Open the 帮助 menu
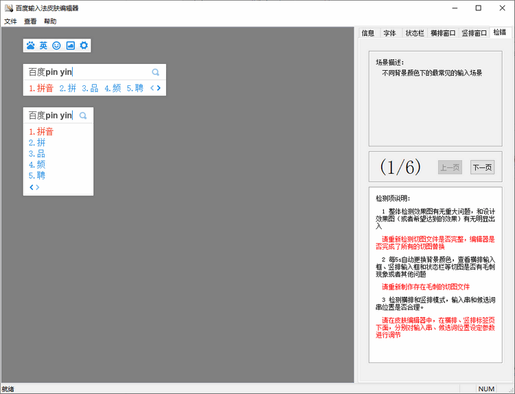Image resolution: width=515 pixels, height=394 pixels. click(x=50, y=21)
